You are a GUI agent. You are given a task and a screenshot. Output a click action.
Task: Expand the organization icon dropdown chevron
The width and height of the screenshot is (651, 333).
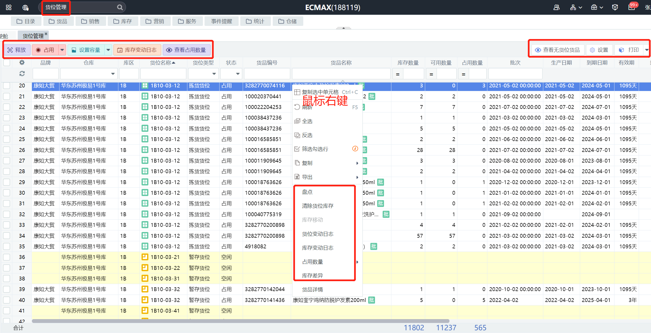[580, 8]
